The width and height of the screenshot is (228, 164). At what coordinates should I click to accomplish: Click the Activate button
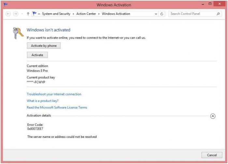(x=37, y=55)
